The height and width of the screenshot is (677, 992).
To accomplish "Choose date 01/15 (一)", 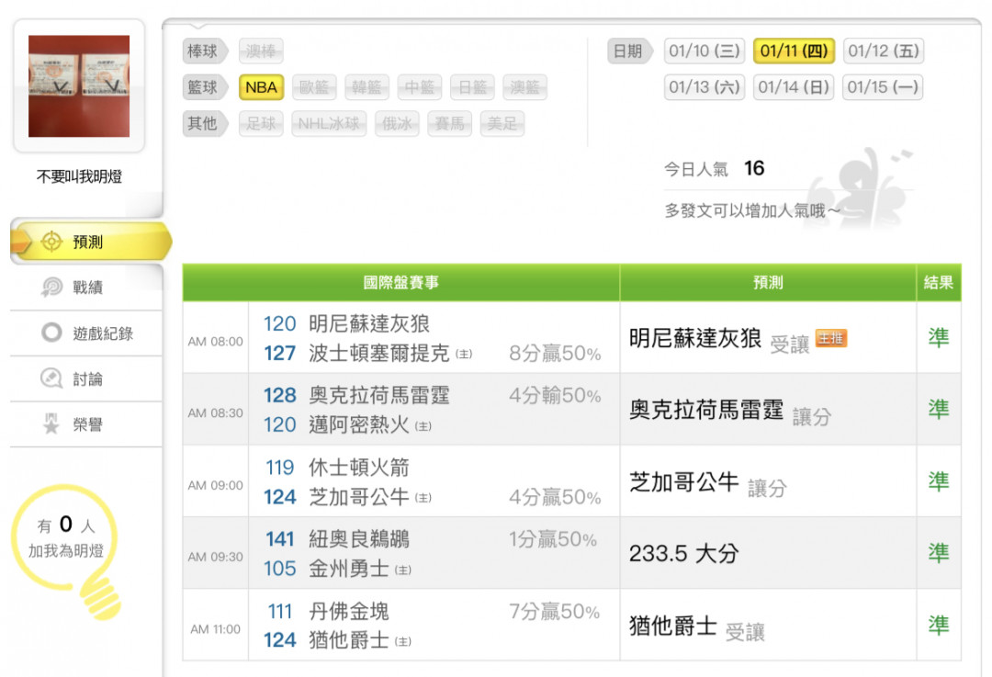I will (x=883, y=87).
